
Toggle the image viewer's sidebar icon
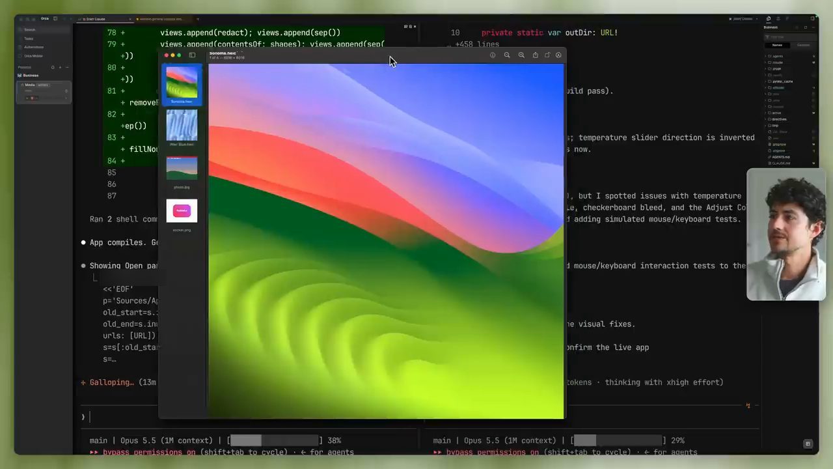[x=192, y=55]
